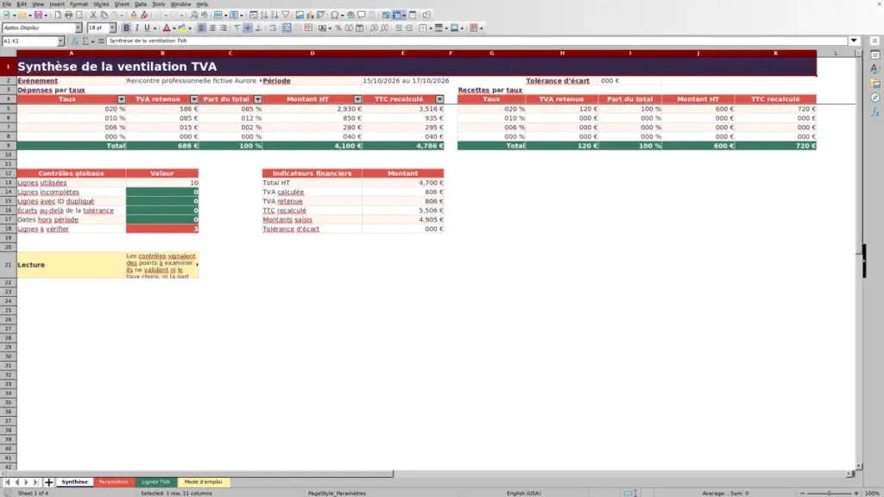This screenshot has width=884, height=497.
Task: Open the sidebar Navigator panel icon
Action: pos(875,98)
